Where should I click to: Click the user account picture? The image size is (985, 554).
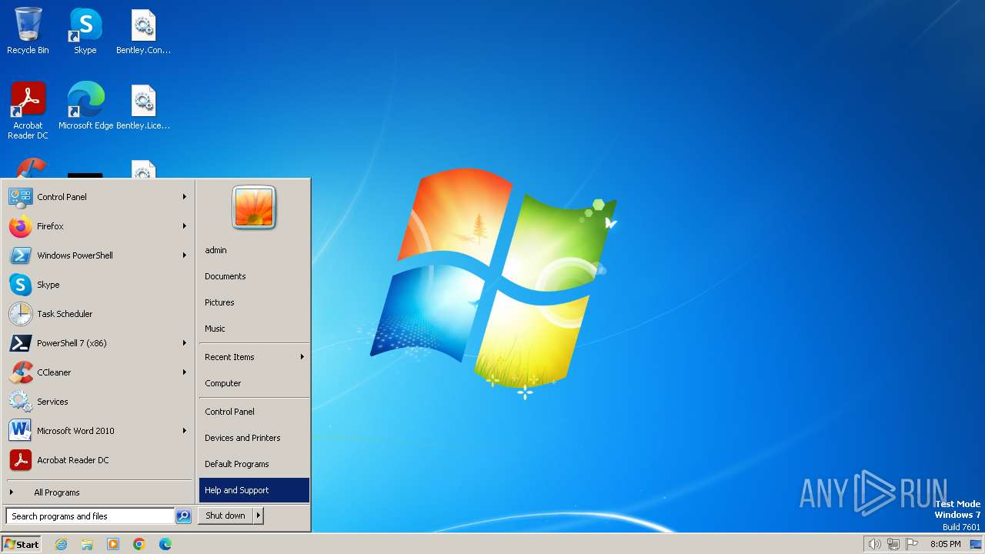[254, 208]
